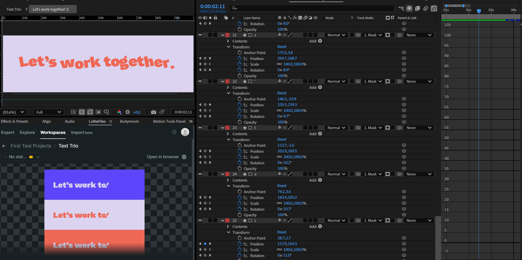Expand Contents of layer 21
The width and height of the screenshot is (522, 260).
[x=228, y=41]
